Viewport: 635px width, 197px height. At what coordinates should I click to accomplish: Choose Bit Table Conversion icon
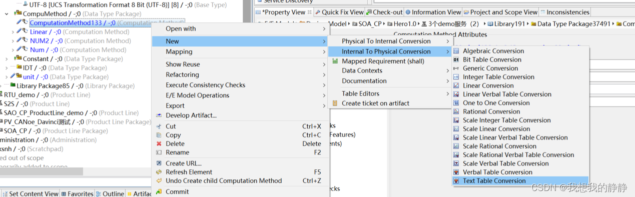(456, 59)
